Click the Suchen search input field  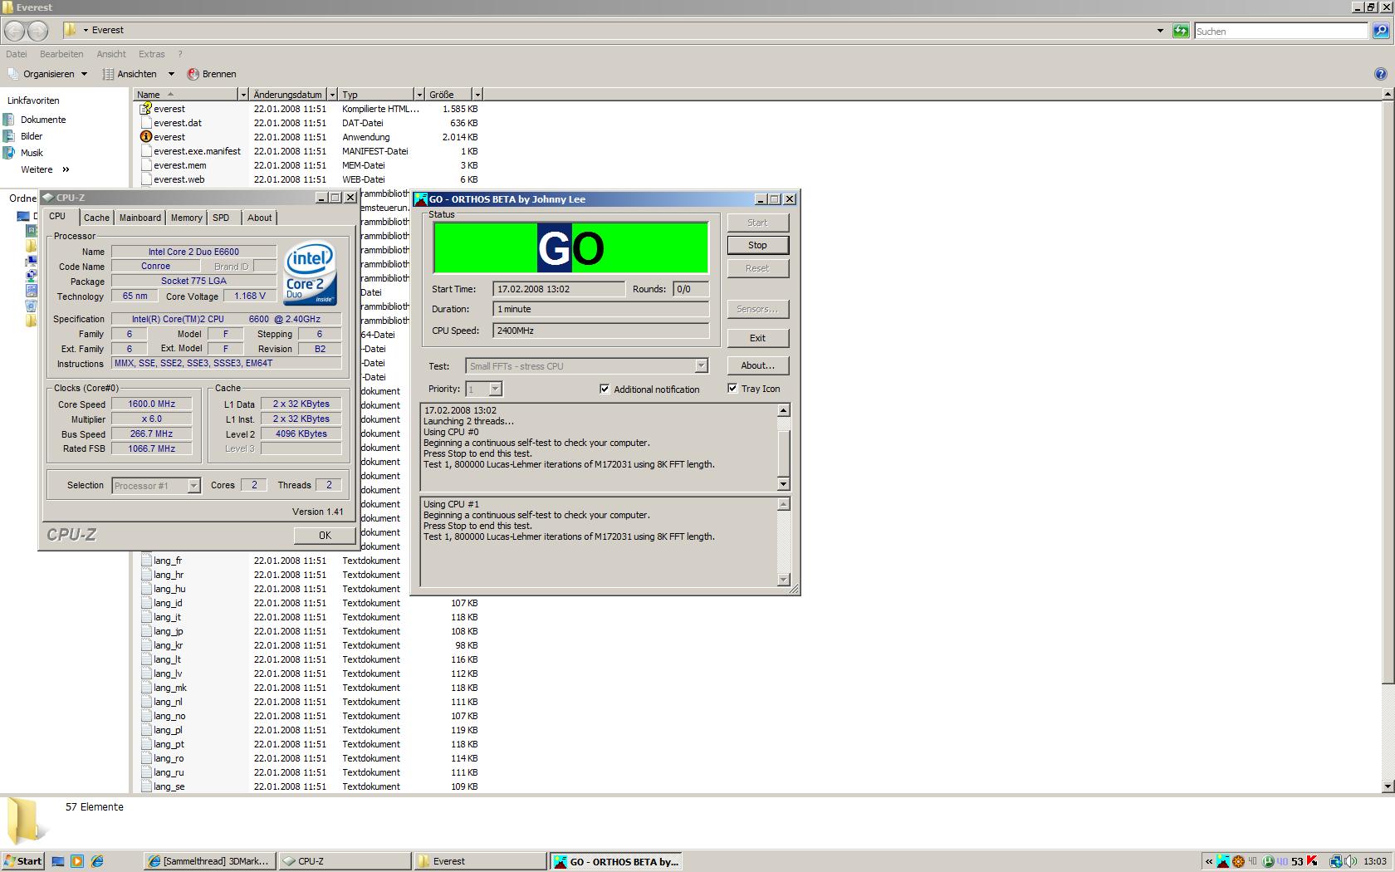(1280, 31)
